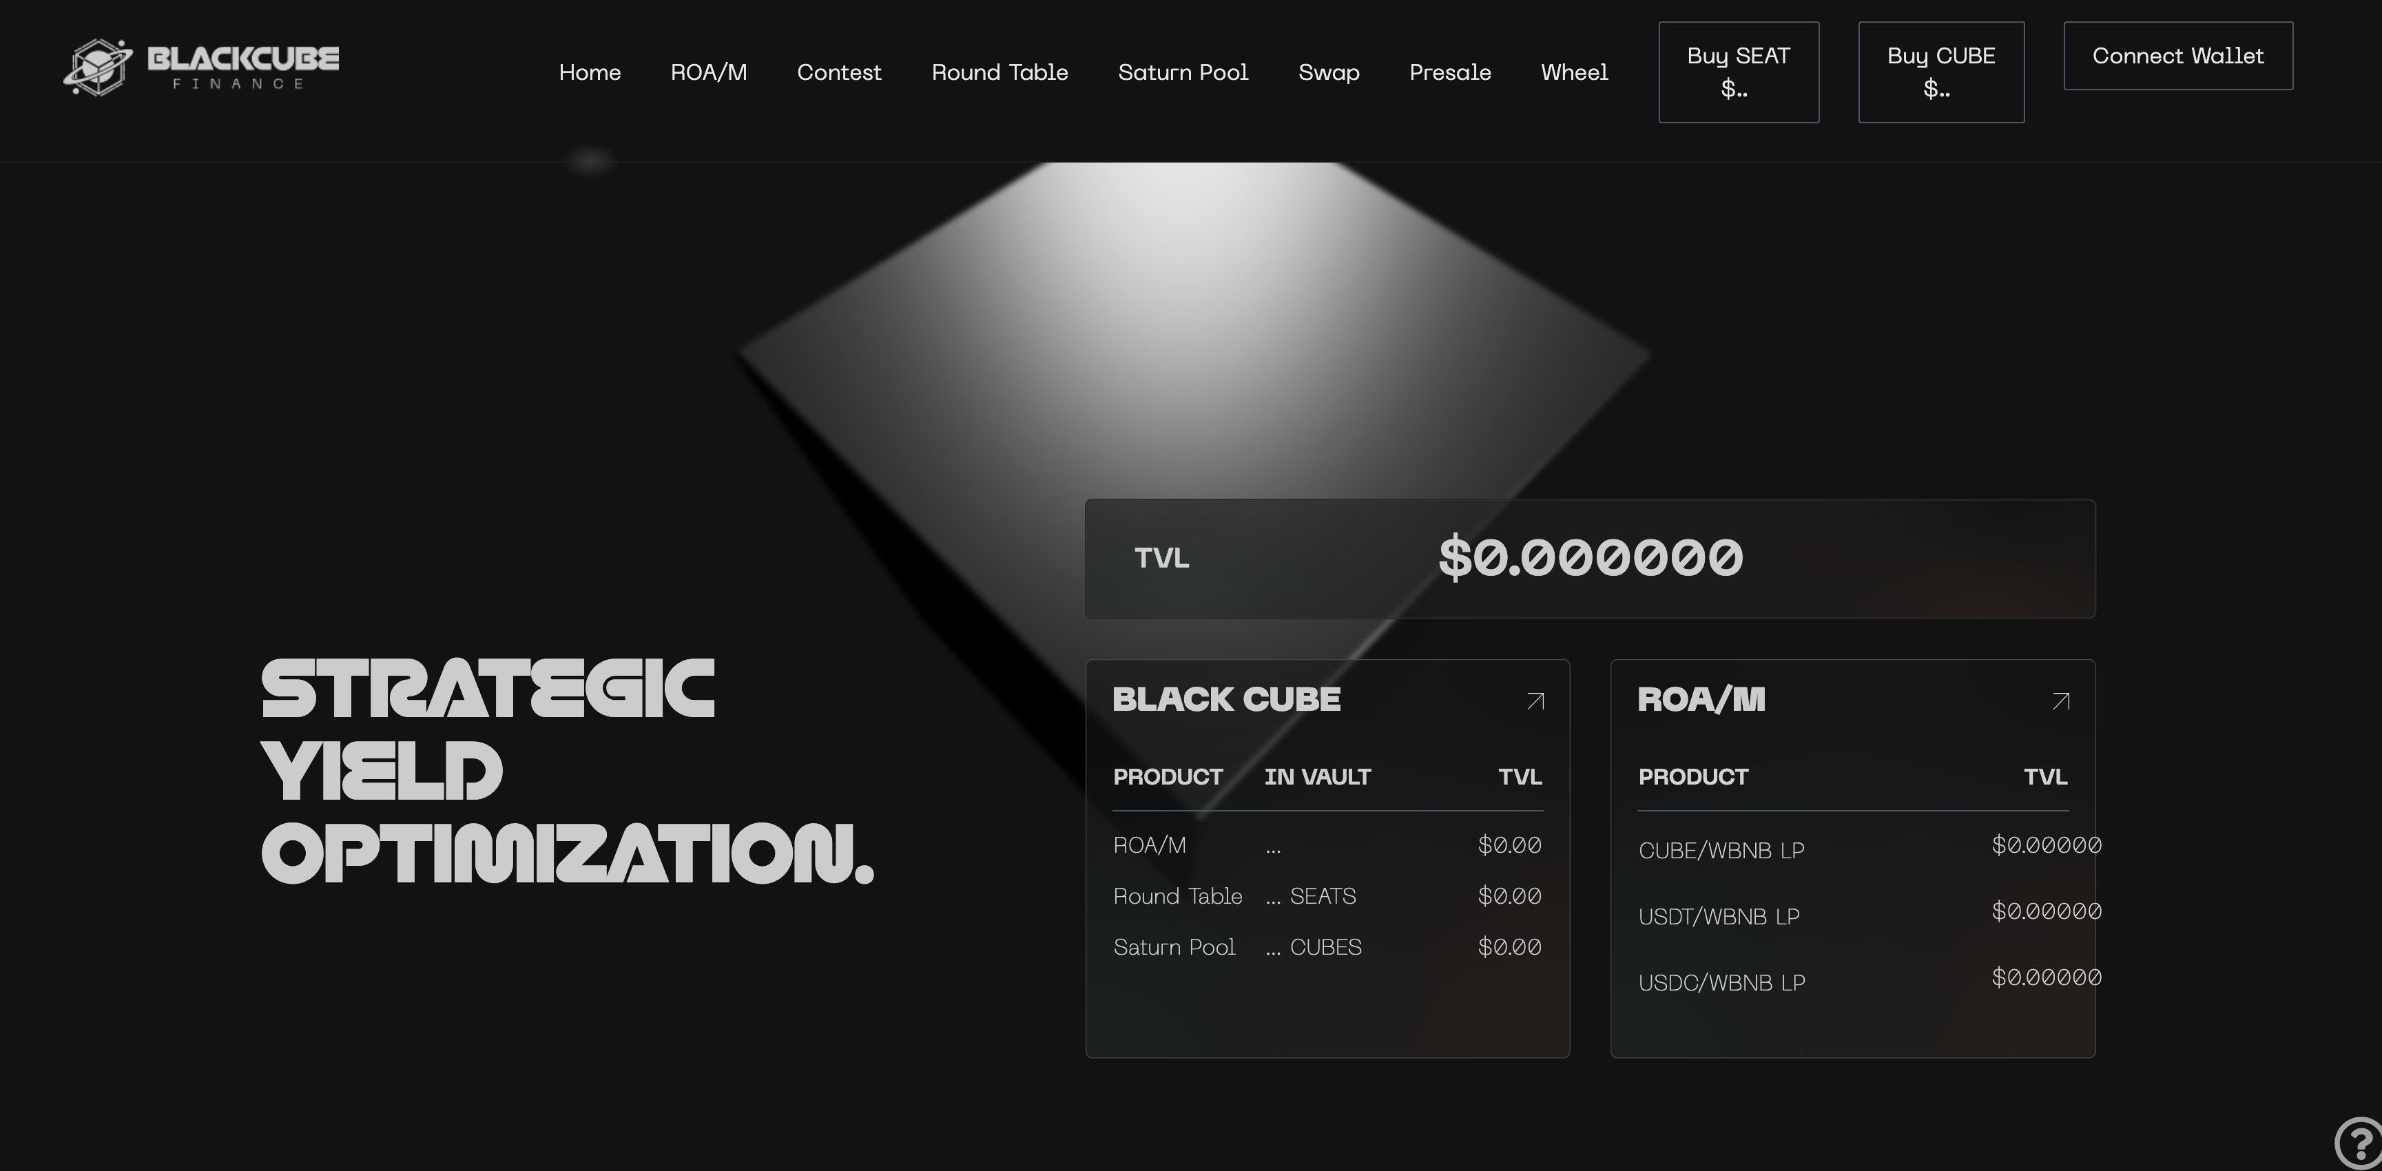This screenshot has height=1171, width=2382.
Task: Go to the Contest page
Action: (x=840, y=72)
